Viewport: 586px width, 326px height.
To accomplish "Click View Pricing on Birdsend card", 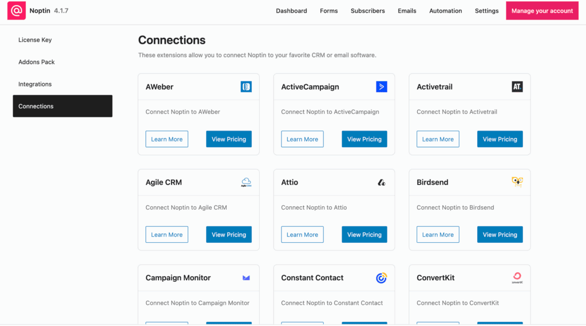I will pyautogui.click(x=500, y=235).
